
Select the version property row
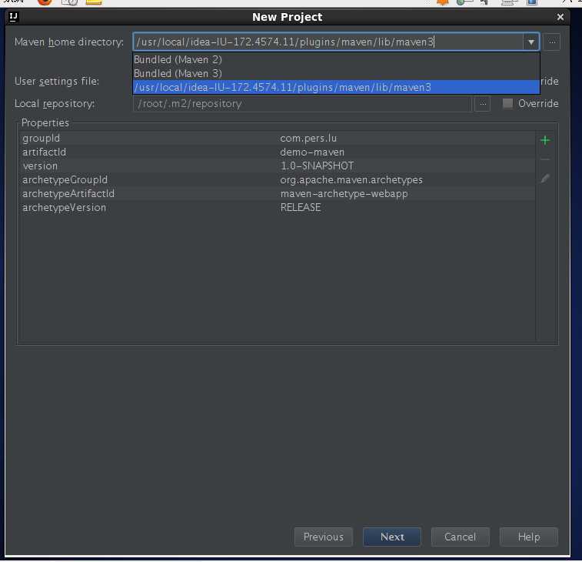278,166
